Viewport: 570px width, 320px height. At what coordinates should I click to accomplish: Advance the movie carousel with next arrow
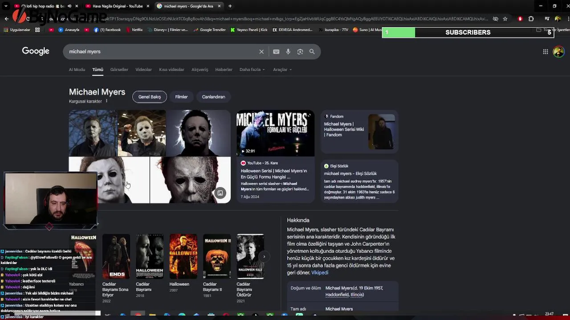(264, 256)
